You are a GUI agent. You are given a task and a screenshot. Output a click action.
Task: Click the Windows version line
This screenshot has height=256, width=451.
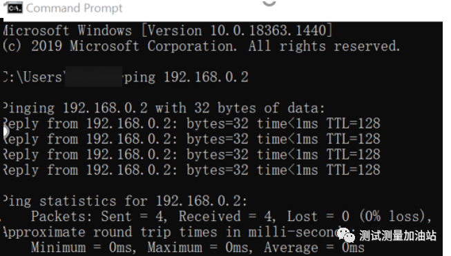[x=167, y=30]
